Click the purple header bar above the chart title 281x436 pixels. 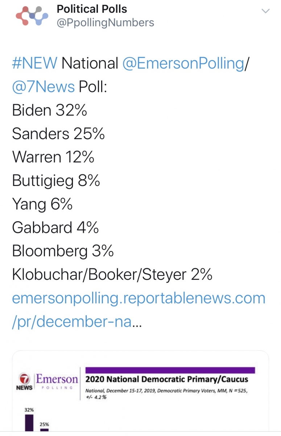coord(170,370)
